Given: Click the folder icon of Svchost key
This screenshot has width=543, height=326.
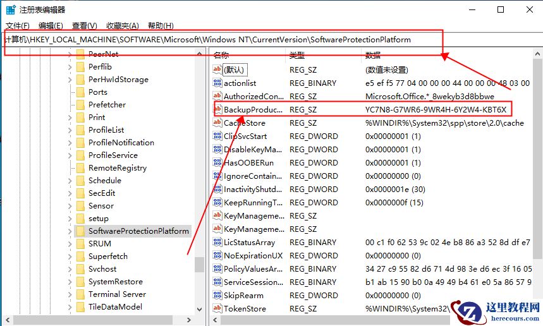Looking at the screenshot, I should [80, 269].
